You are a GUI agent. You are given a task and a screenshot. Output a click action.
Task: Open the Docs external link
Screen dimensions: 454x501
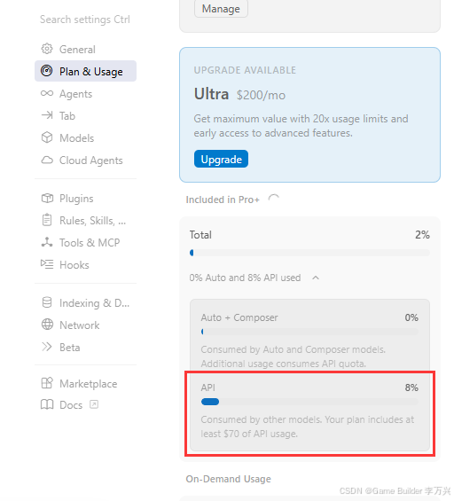(x=69, y=405)
